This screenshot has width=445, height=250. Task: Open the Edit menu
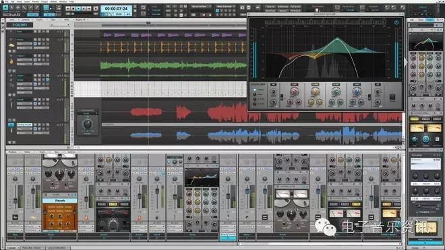[x=13, y=1]
